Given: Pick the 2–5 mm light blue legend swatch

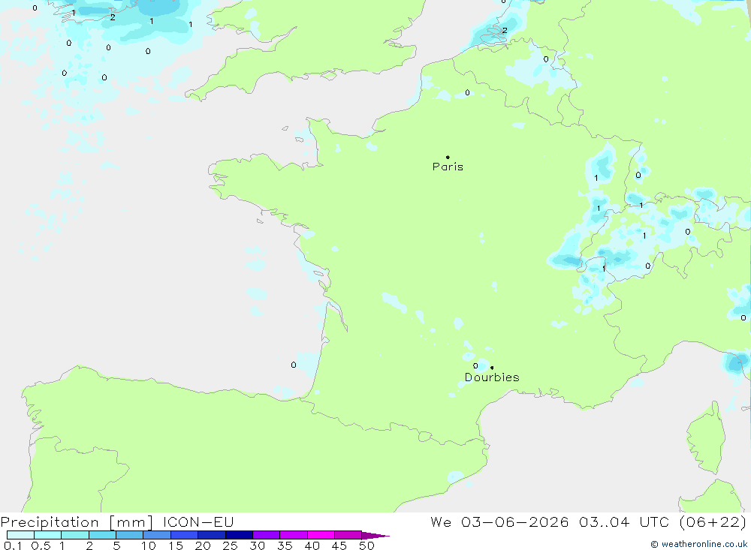Looking at the screenshot, I should click(x=102, y=535).
